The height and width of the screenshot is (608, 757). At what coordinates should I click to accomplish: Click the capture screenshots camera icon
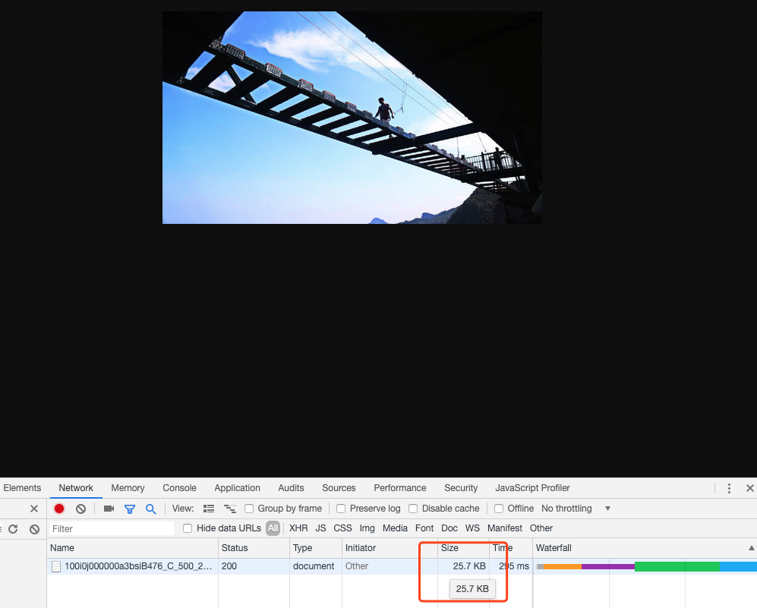pyautogui.click(x=109, y=509)
